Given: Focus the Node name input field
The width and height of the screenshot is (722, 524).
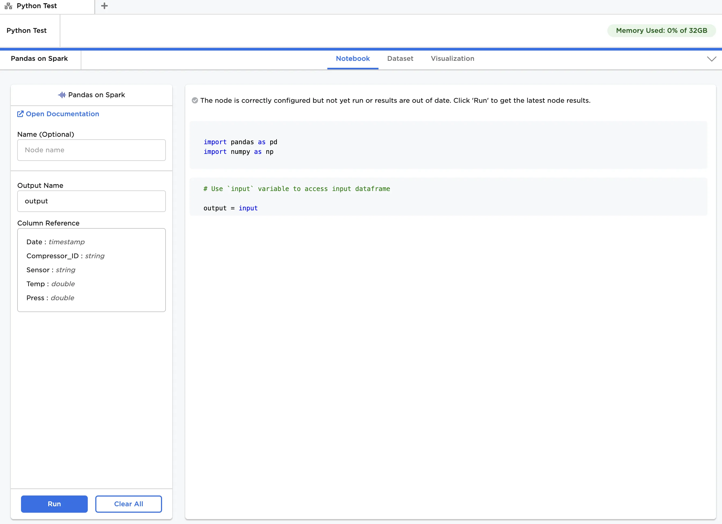Looking at the screenshot, I should tap(91, 150).
